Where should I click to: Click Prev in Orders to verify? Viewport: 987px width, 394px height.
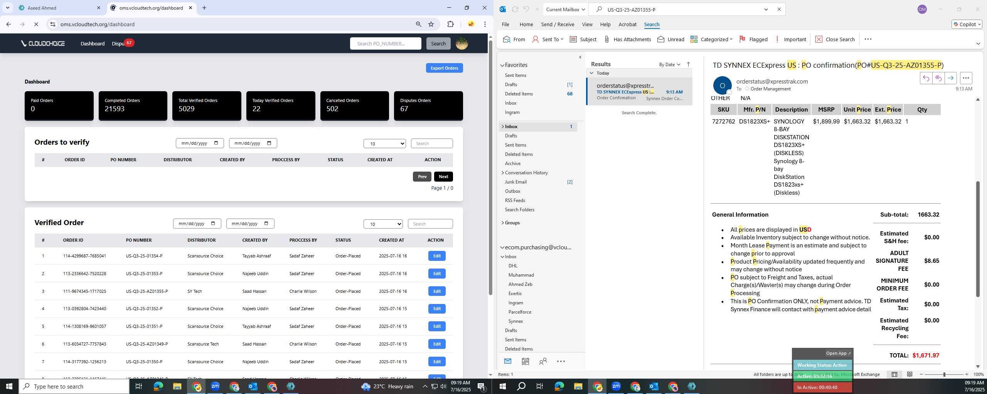tap(422, 177)
